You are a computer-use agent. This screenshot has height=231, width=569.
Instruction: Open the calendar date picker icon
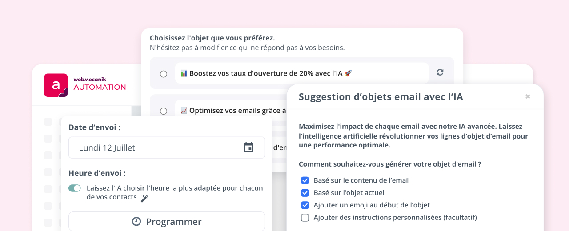tap(248, 147)
